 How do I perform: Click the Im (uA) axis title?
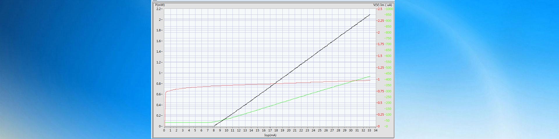386,5
